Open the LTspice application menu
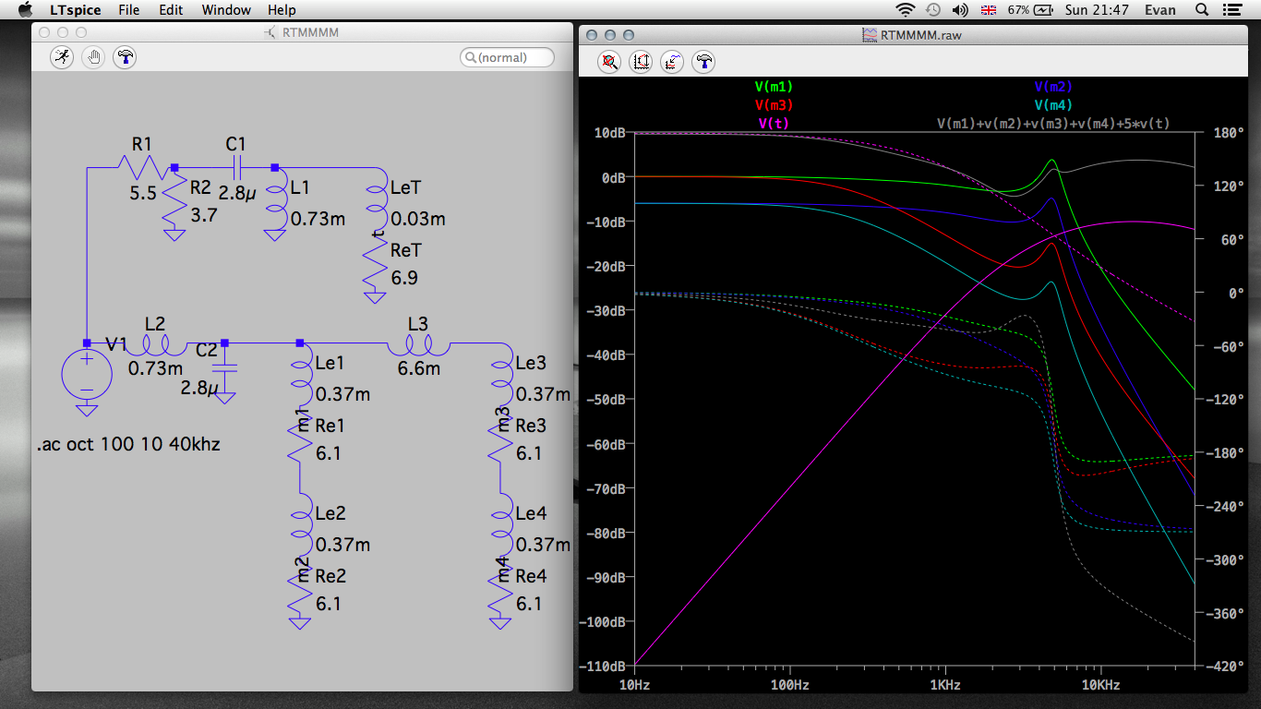This screenshot has width=1261, height=709. coord(75,10)
